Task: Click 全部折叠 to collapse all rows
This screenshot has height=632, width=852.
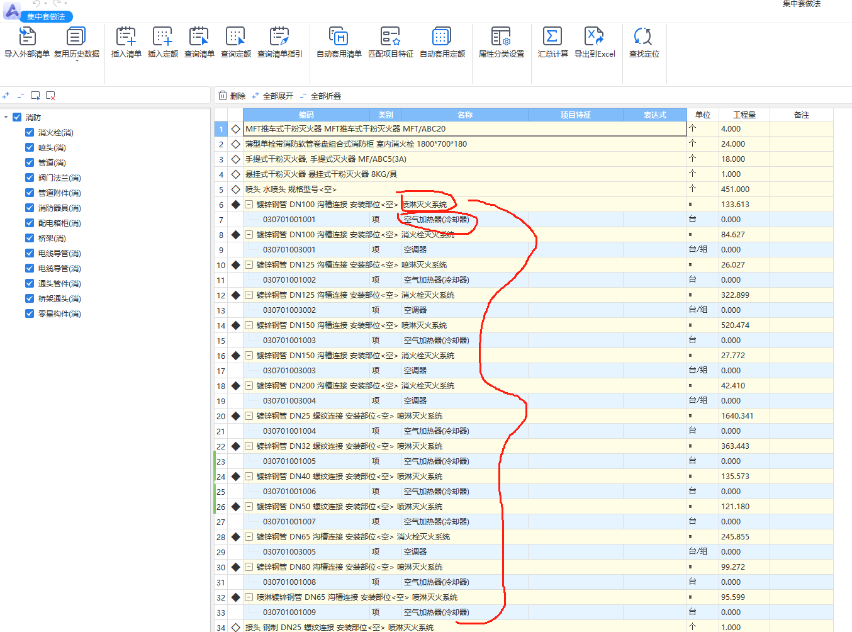Action: click(320, 96)
